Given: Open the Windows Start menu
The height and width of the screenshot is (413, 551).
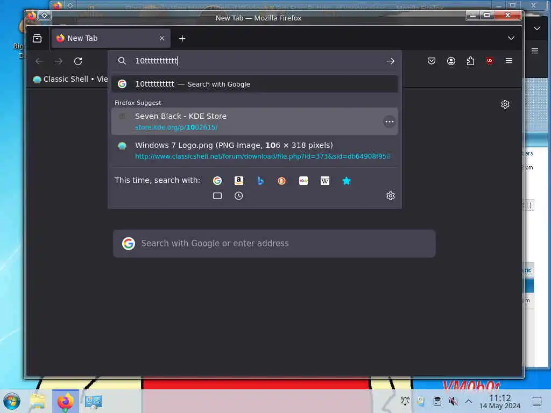Looking at the screenshot, I should point(12,401).
